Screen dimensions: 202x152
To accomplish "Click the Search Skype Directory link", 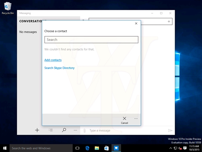I will pyautogui.click(x=59, y=68).
